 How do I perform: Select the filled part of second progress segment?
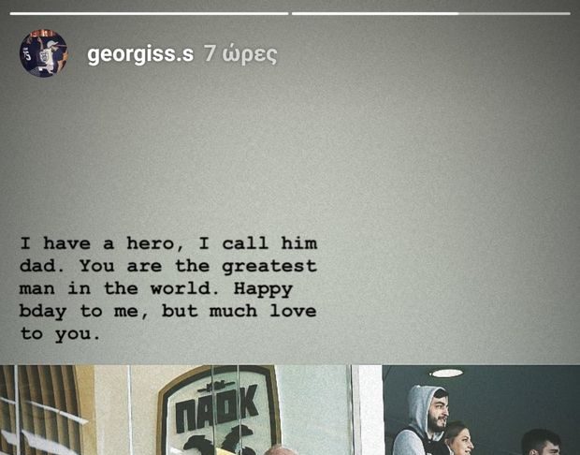pos(375,14)
